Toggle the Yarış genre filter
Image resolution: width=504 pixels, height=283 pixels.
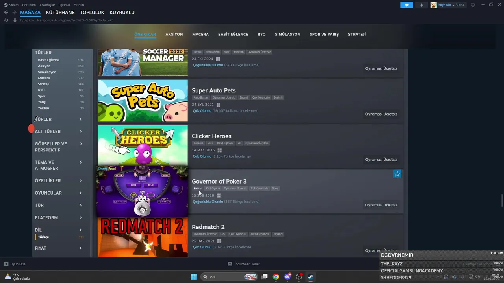point(61,102)
